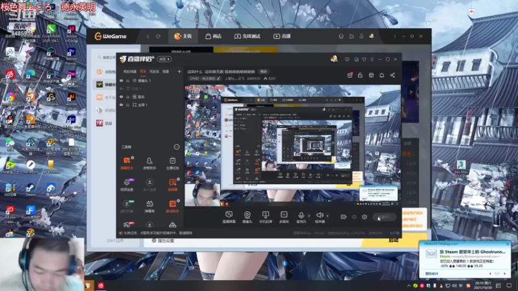Click the unlock padlock icon in streaming header
The image size is (518, 291).
click(x=360, y=75)
